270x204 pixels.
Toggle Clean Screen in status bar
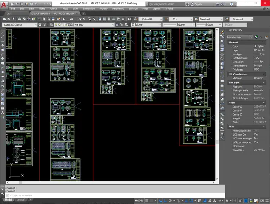(262, 201)
